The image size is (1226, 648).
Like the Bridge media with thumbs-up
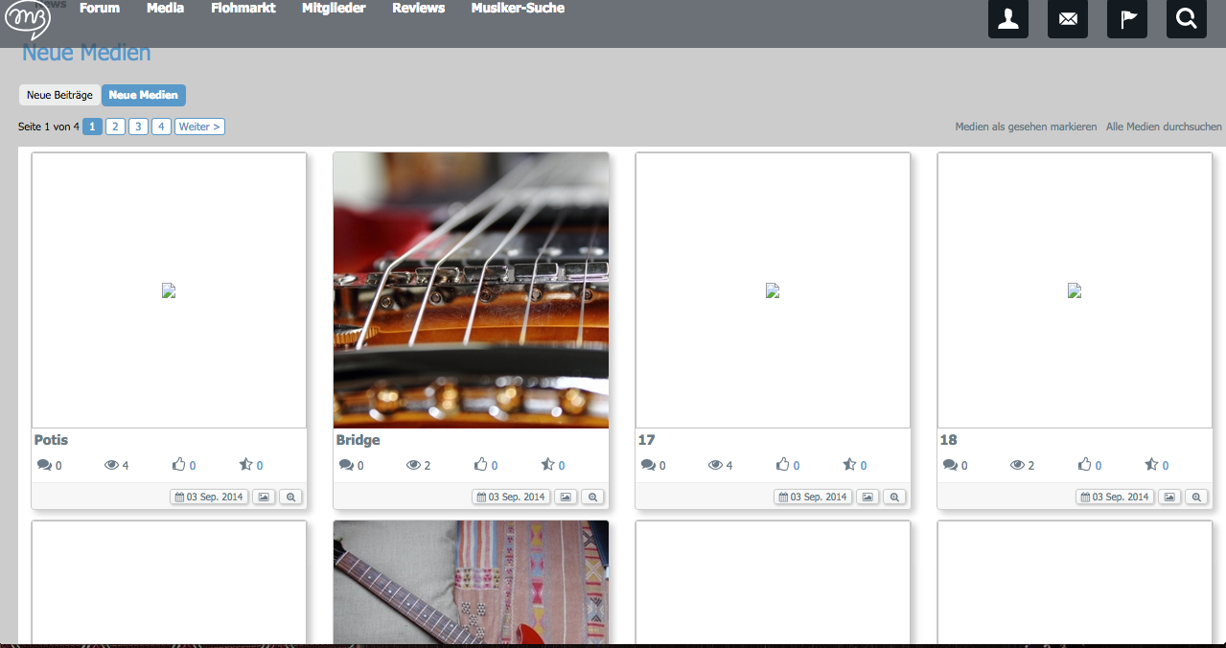point(481,465)
